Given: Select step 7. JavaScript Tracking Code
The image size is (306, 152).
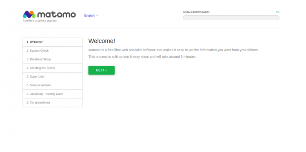Looking at the screenshot, I should click(53, 94).
